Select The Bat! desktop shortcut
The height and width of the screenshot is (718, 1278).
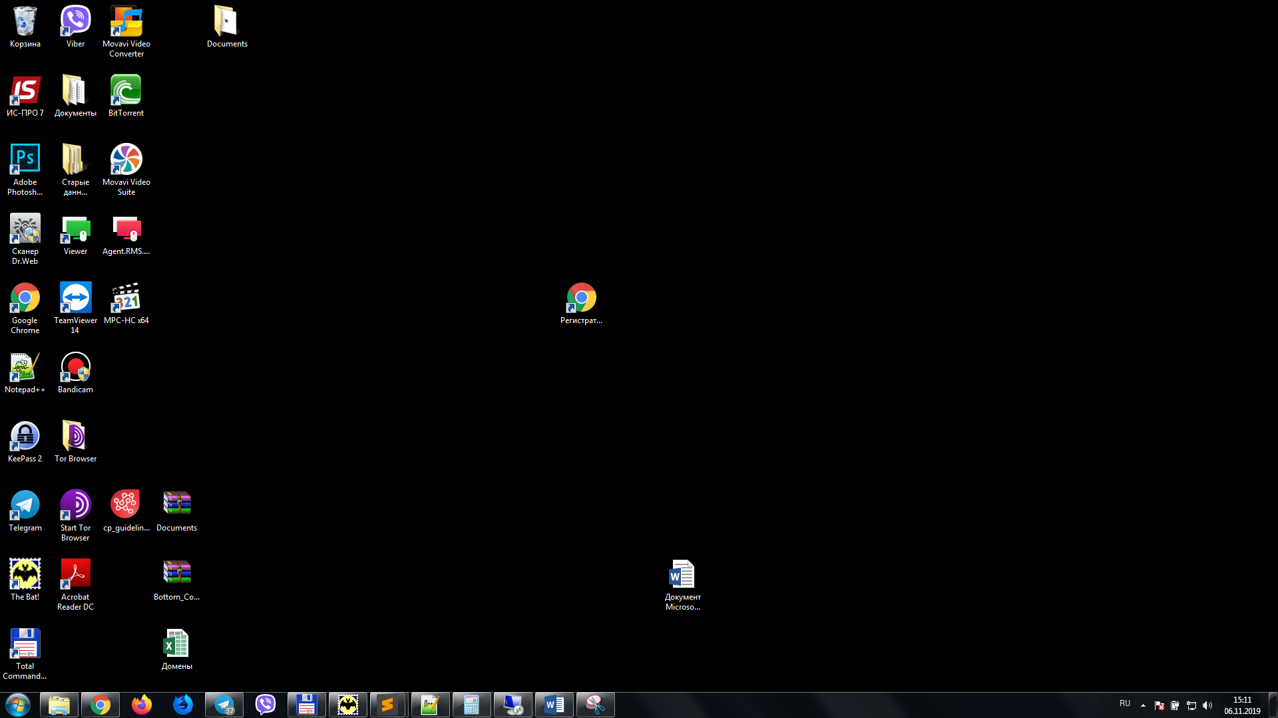pos(25,580)
